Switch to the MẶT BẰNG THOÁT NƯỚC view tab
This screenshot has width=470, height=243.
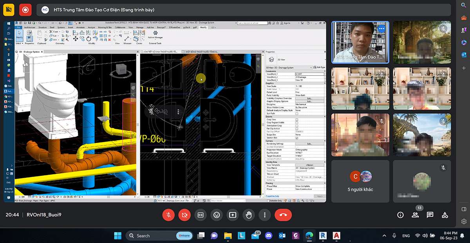[x=201, y=52]
